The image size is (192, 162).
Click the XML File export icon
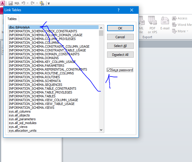coord(141,25)
